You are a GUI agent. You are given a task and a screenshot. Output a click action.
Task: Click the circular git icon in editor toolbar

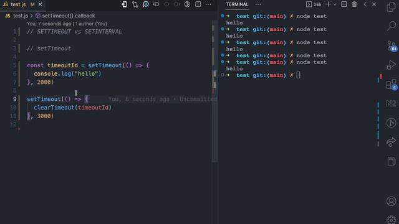tap(187, 4)
